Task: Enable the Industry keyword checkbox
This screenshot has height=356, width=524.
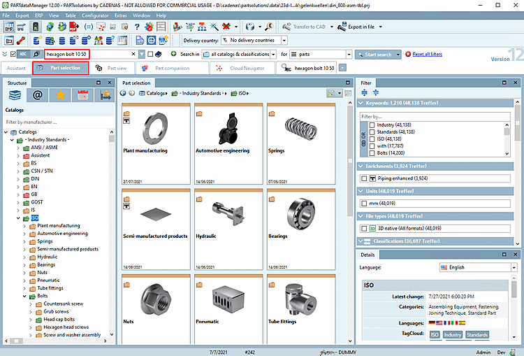Action: click(372, 124)
